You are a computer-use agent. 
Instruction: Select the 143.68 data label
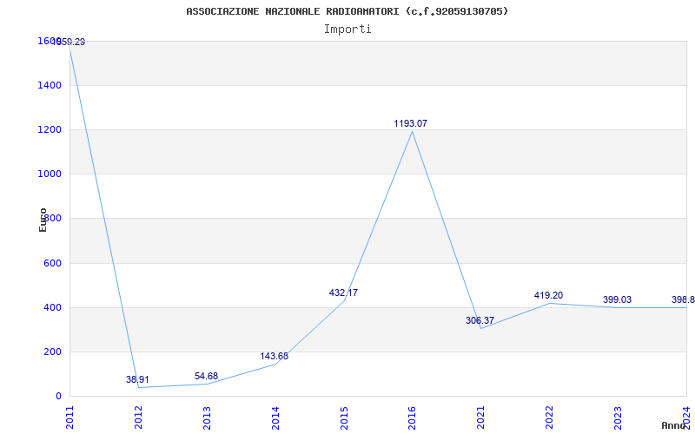point(274,356)
